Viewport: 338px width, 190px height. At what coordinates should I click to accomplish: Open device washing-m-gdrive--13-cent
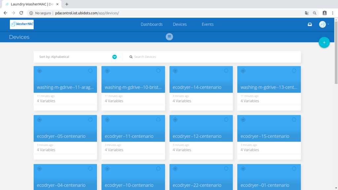coord(269,87)
